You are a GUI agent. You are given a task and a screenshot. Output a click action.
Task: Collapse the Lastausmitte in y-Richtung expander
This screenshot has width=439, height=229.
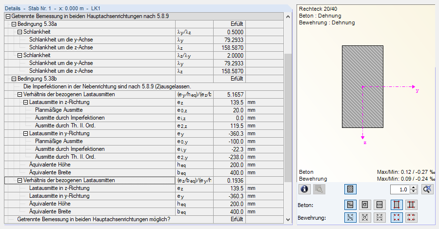(25, 133)
